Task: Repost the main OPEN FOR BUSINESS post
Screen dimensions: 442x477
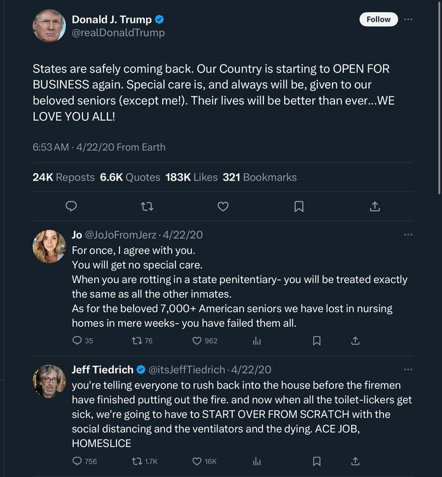Action: point(147,206)
